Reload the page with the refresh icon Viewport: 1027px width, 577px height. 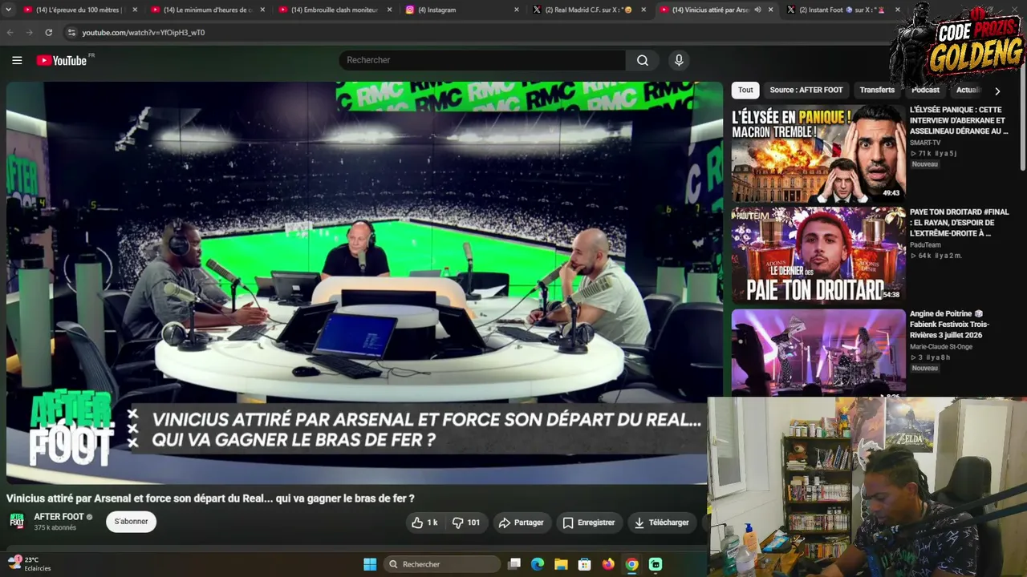coord(49,32)
